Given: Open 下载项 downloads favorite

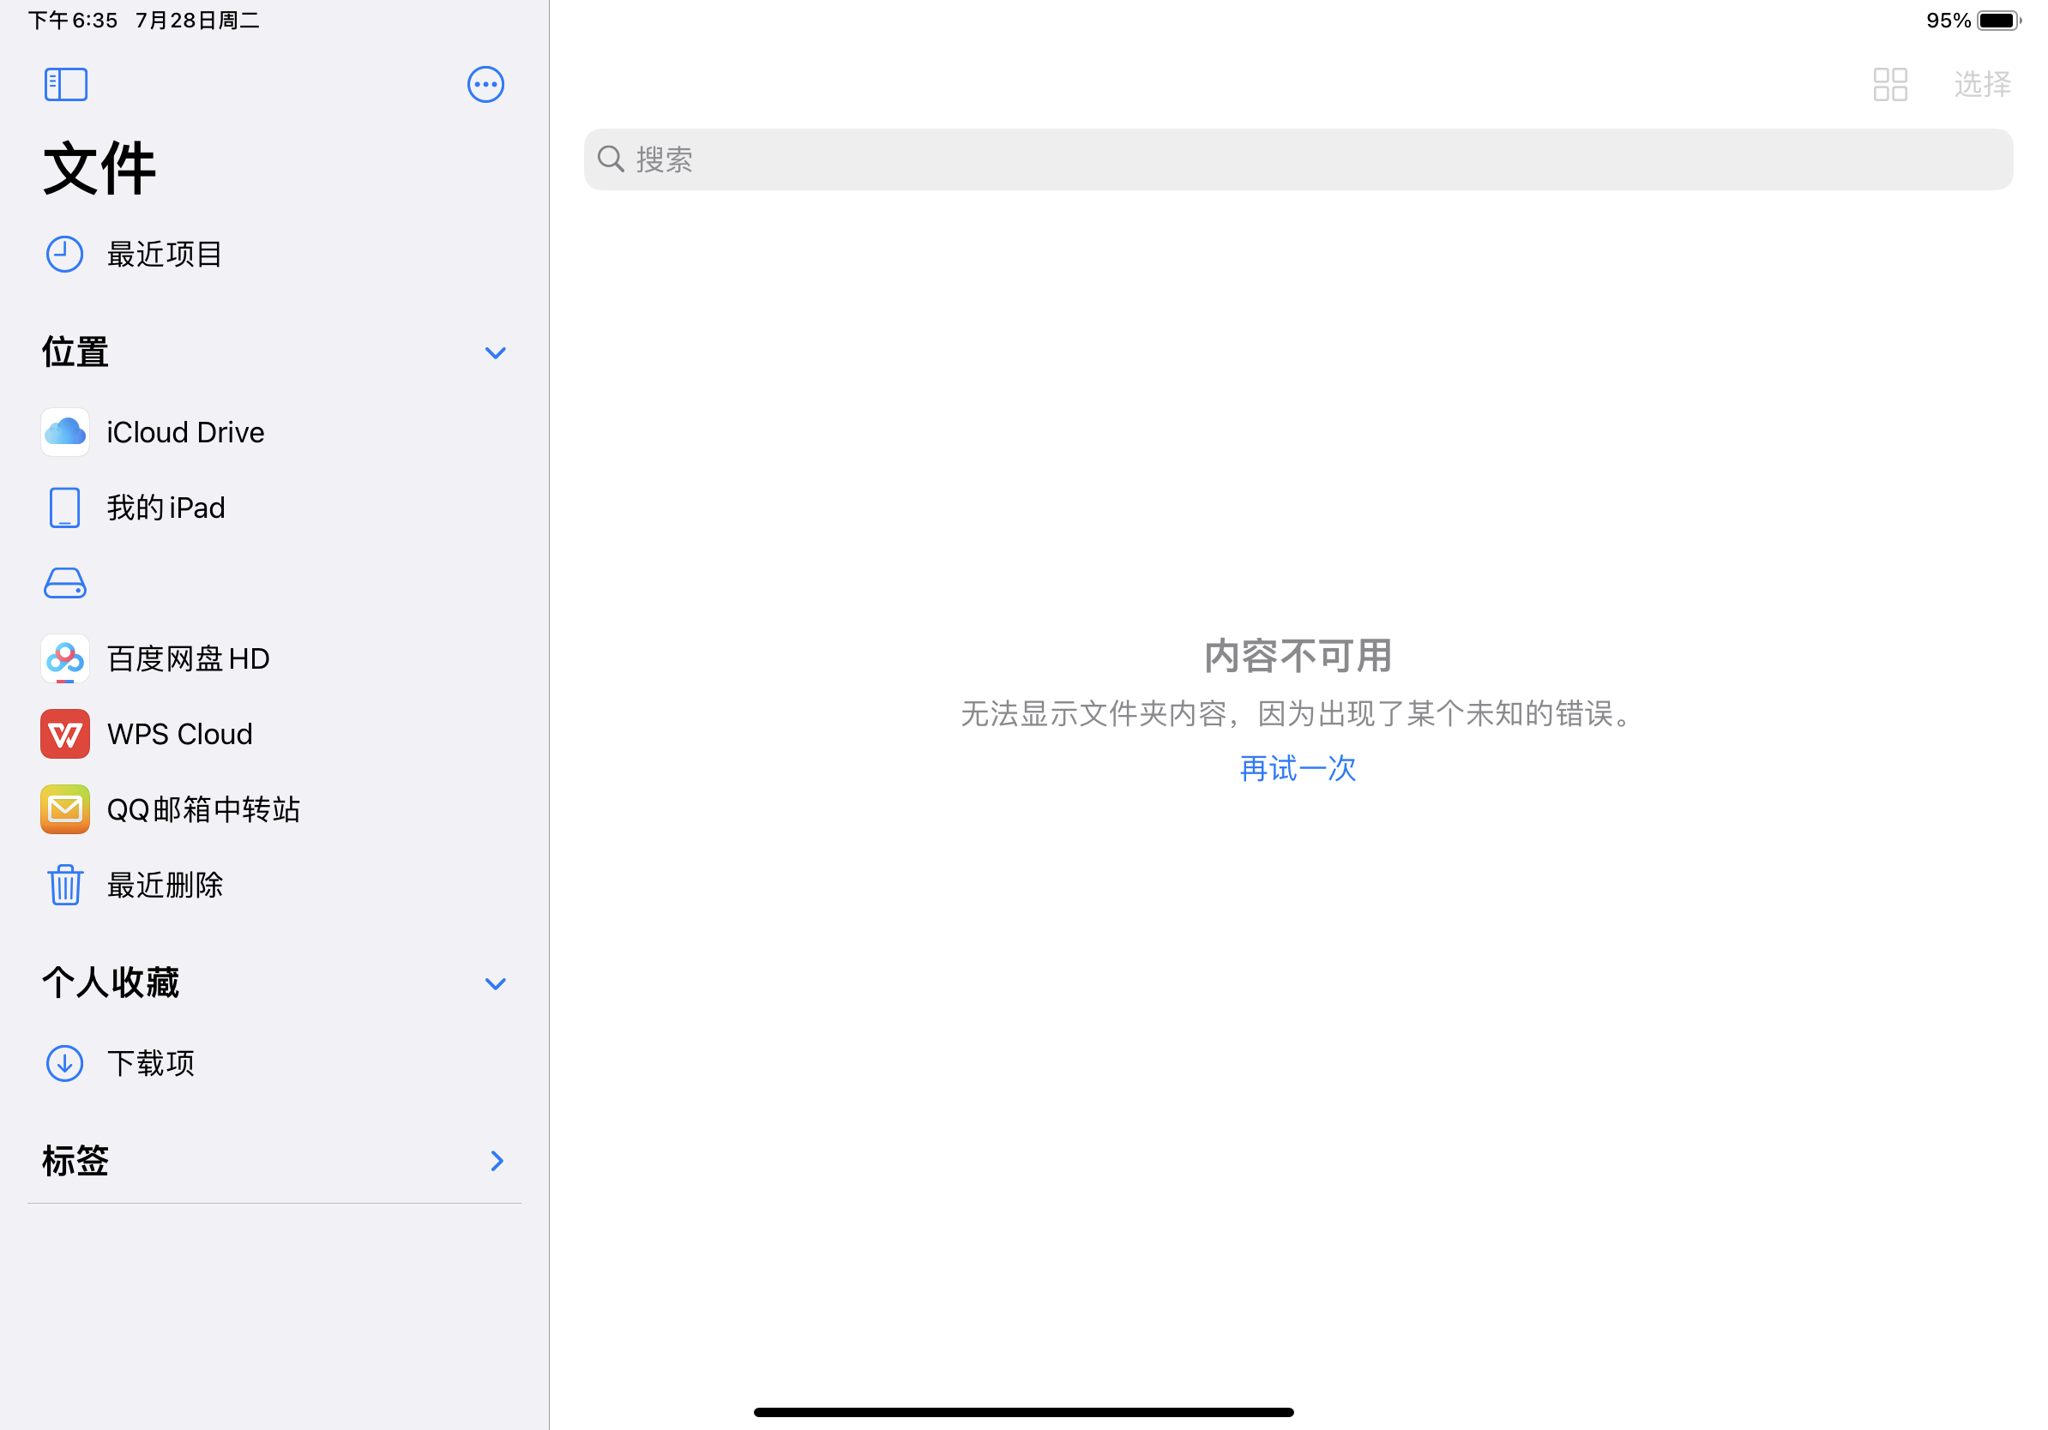Looking at the screenshot, I should click(150, 1063).
